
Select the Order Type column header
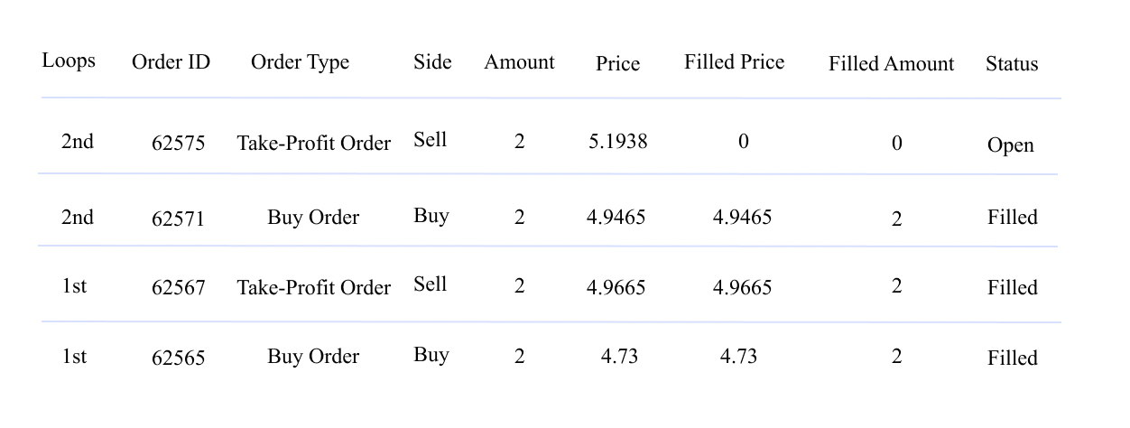coord(300,62)
